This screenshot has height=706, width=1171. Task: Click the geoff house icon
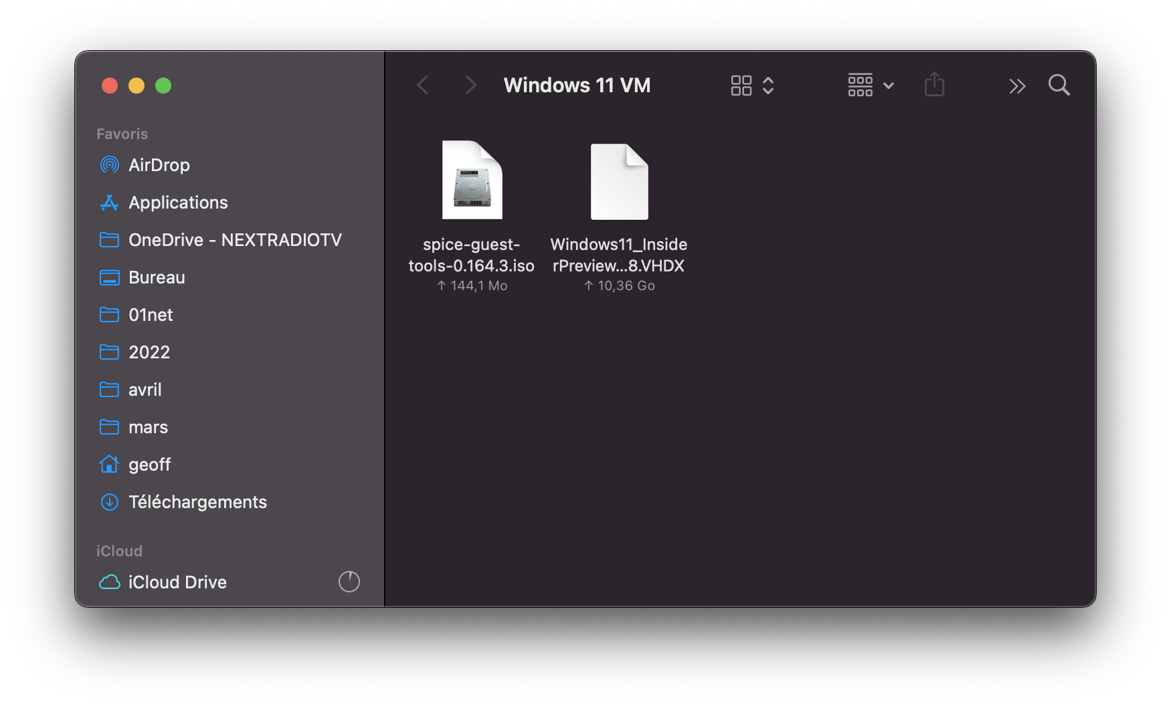pyautogui.click(x=109, y=464)
